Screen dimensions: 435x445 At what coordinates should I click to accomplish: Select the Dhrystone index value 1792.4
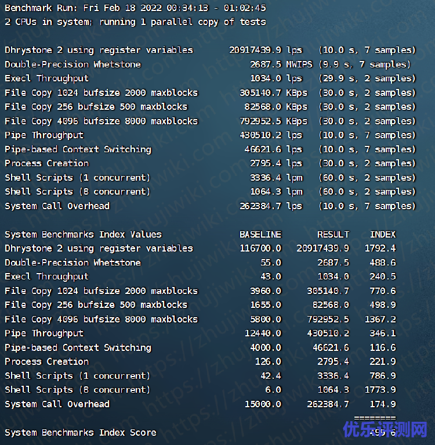[380, 249]
